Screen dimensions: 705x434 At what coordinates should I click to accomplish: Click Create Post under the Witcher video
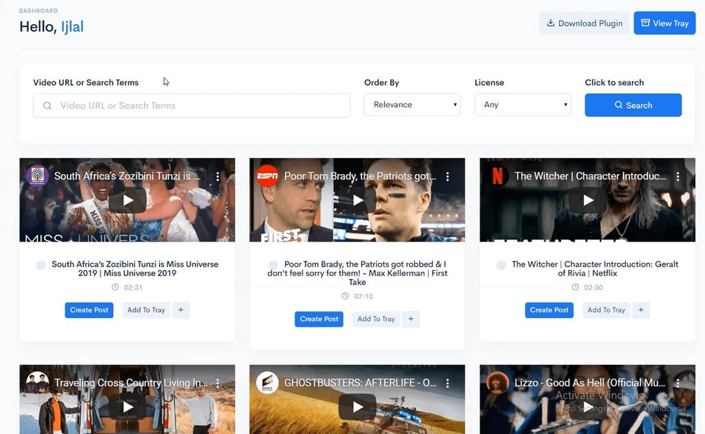(x=549, y=310)
